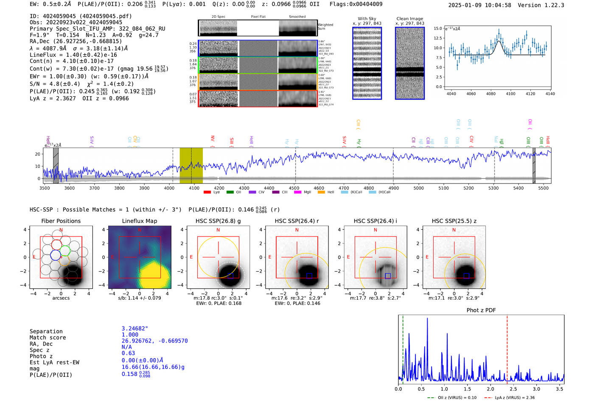Click the CIV purple legend swatch
Viewport: 594px width, 404px height.
(x=252, y=192)
